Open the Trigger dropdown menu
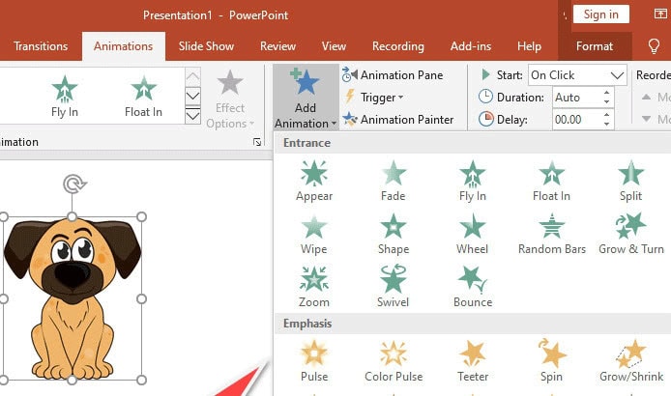The image size is (671, 396). [374, 98]
